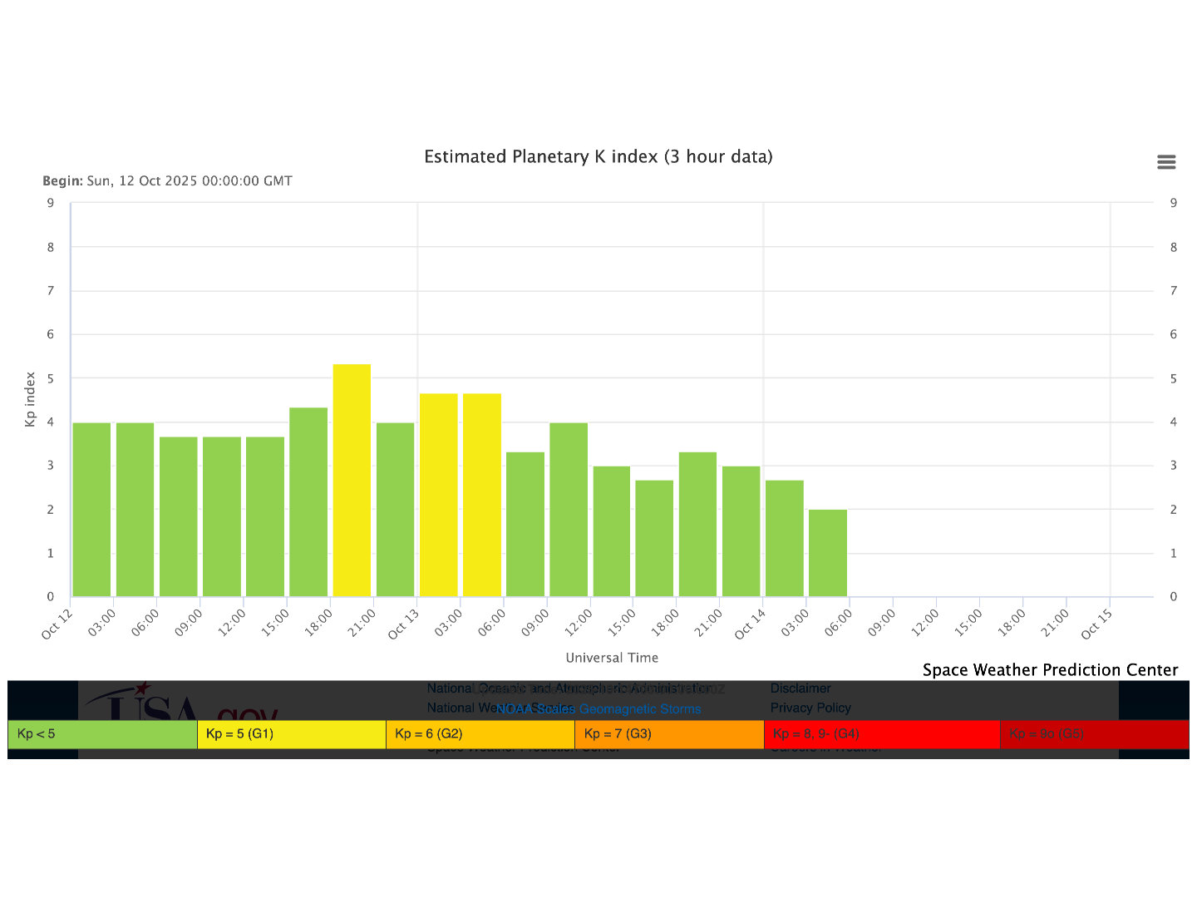Click the yellow Kp = 5 (G1) legend box
Viewport: 1197px width, 898px height.
click(291, 734)
